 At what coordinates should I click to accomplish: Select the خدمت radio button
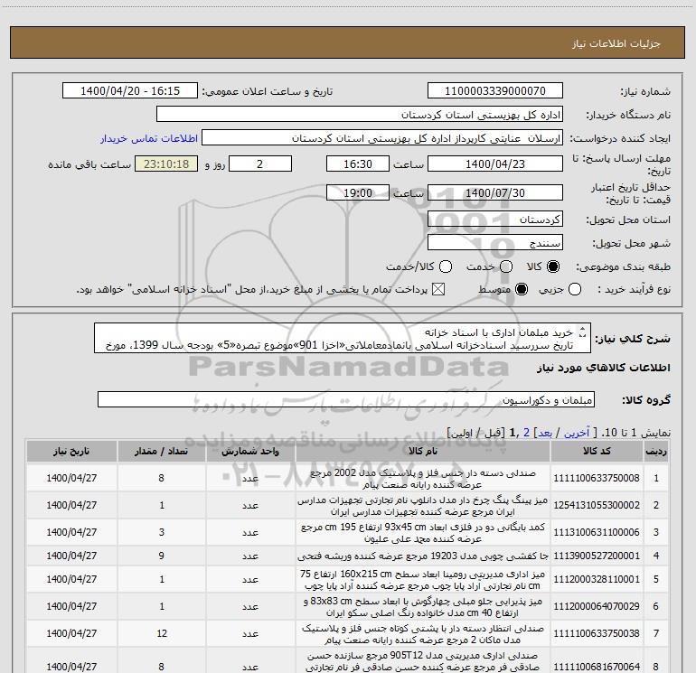click(x=506, y=266)
